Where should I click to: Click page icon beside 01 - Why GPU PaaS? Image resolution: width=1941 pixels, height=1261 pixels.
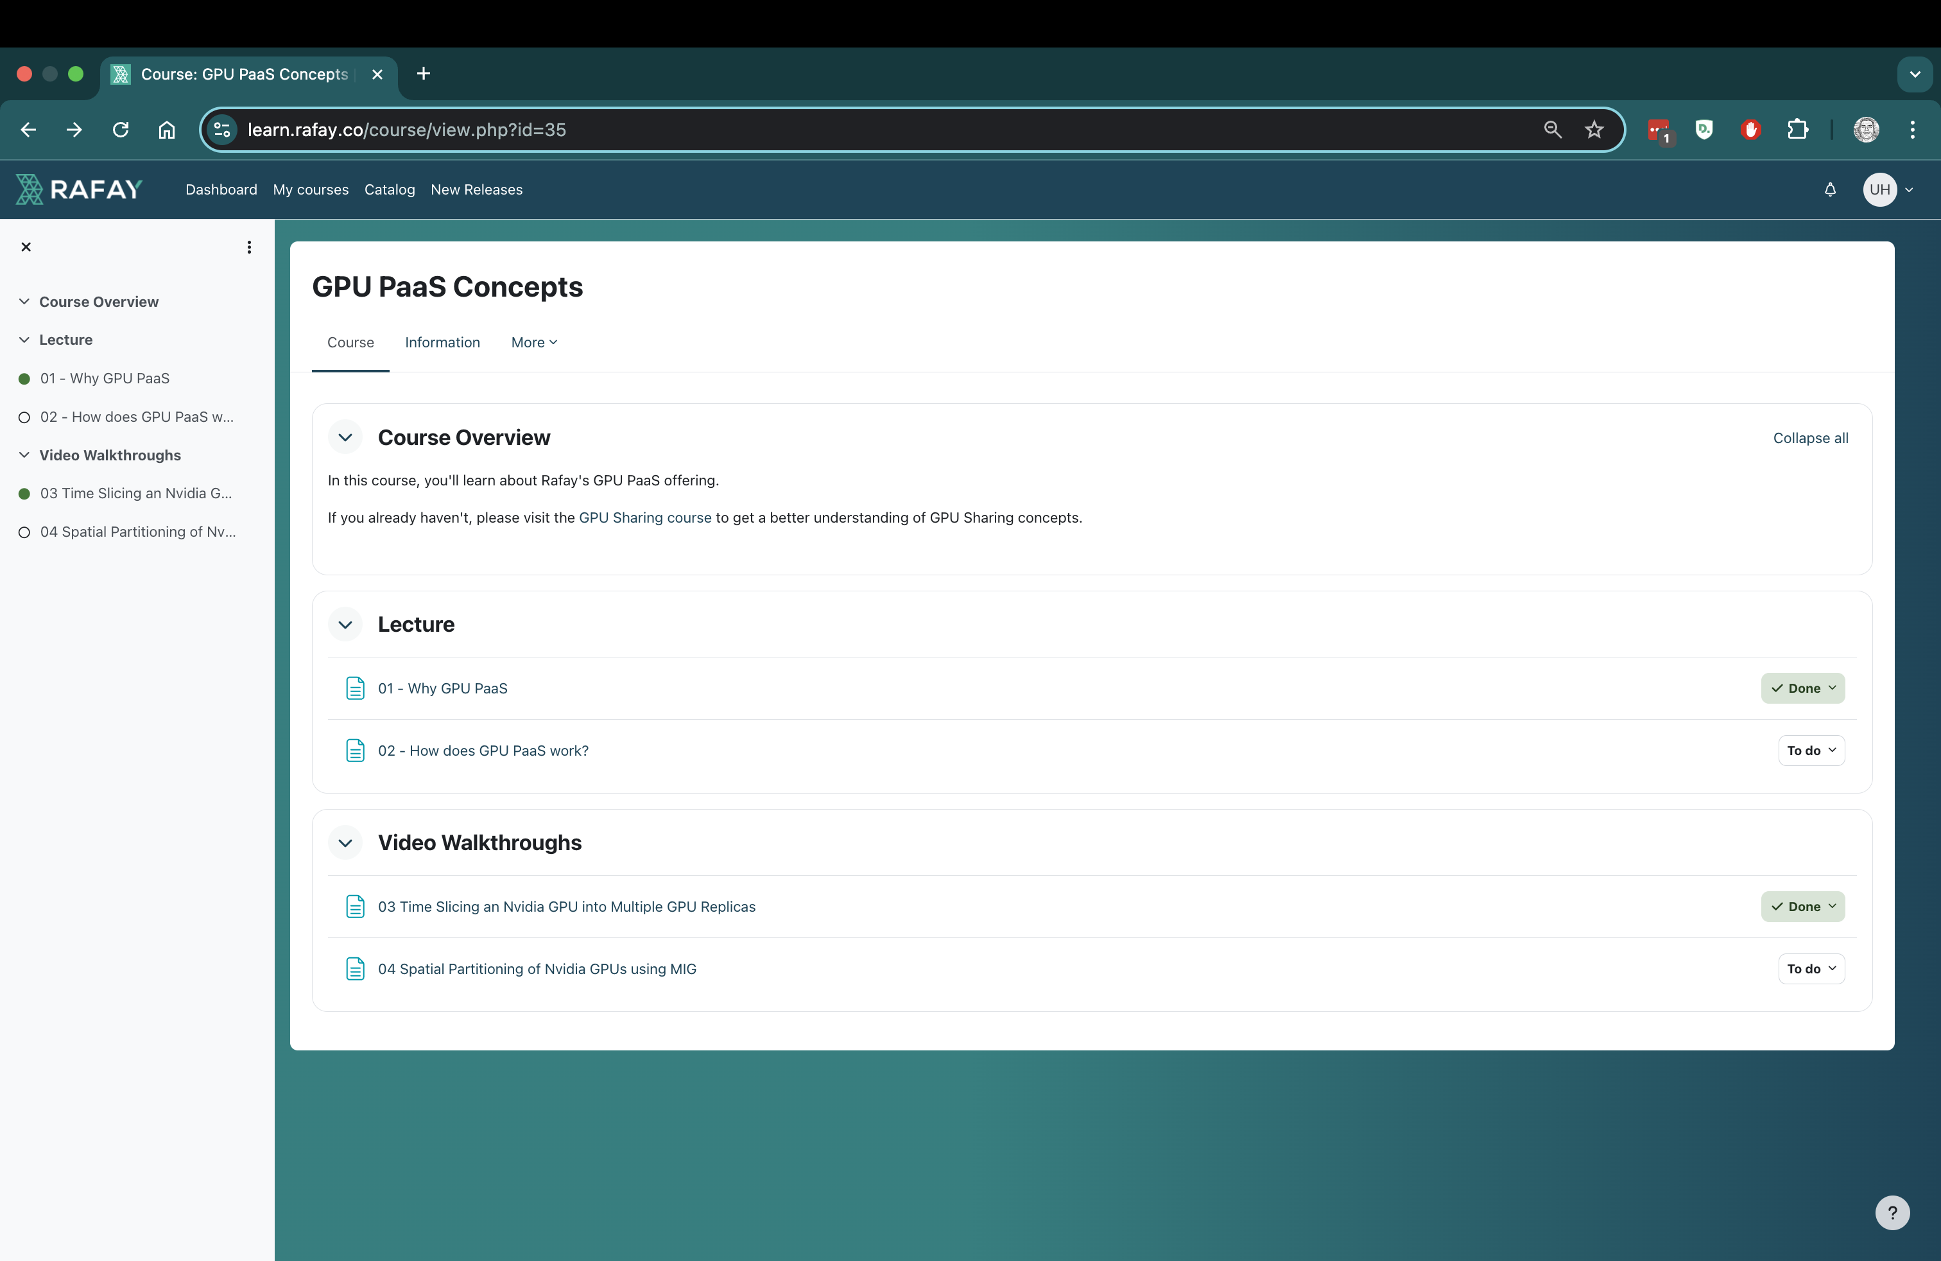click(x=356, y=688)
